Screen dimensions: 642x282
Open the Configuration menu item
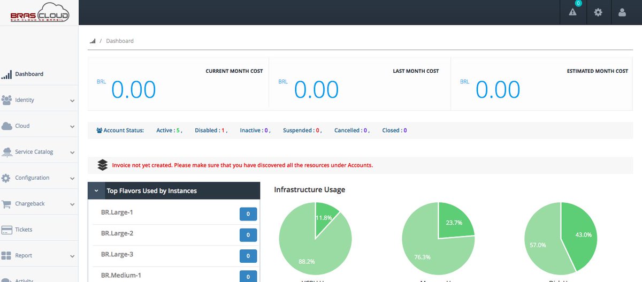pos(39,178)
